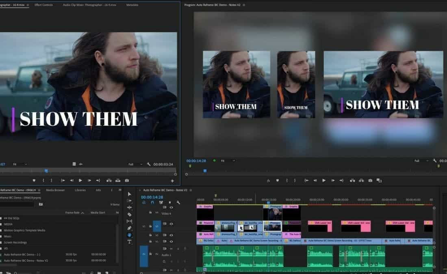Screen dimensions: 447x274
Task: Click Extract button in Program monitor
Action: coord(361,180)
